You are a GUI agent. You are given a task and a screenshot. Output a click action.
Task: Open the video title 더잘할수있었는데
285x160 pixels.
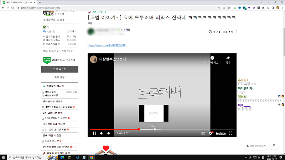point(113,59)
